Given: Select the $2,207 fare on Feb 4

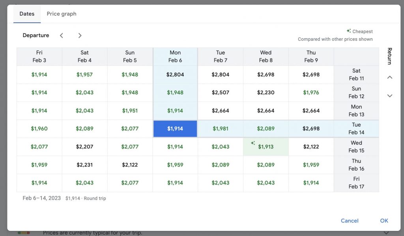Looking at the screenshot, I should (84, 147).
